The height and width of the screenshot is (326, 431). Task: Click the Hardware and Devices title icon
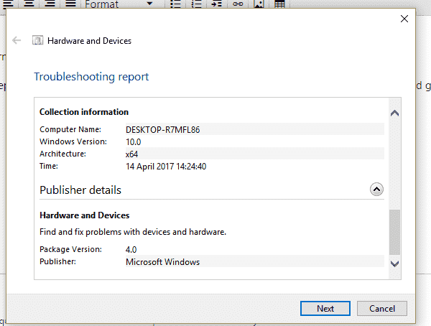[x=37, y=40]
